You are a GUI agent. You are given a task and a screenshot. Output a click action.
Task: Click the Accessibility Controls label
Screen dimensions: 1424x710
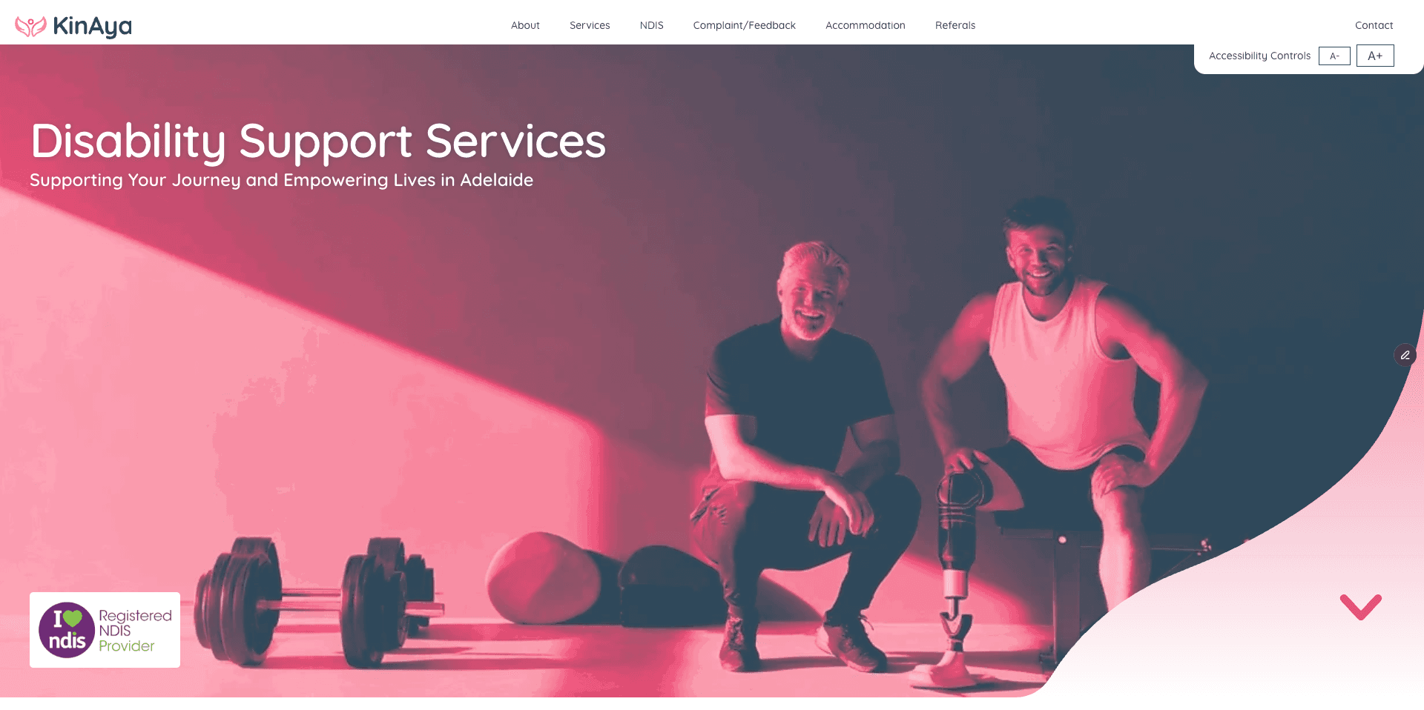pos(1259,56)
